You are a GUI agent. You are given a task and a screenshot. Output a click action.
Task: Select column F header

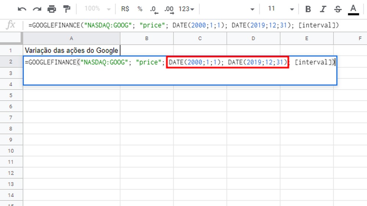[350, 39]
